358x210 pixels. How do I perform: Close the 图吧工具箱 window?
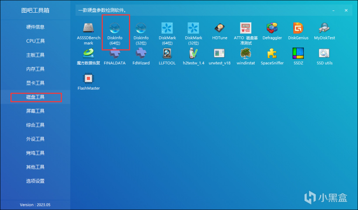point(346,10)
